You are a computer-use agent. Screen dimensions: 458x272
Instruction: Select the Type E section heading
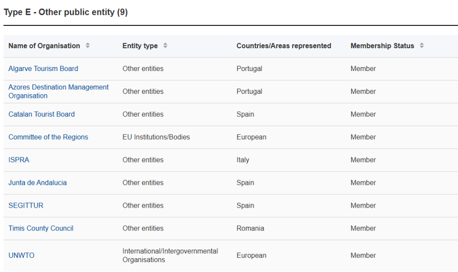tap(66, 13)
